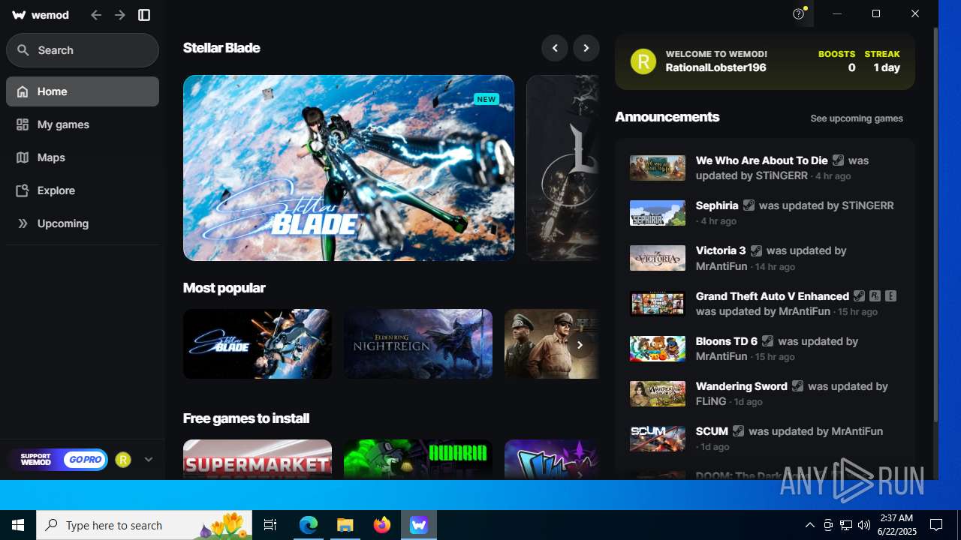Open the Bloons TD 6 announcement
Viewport: 961px width, 540px height.
pyautogui.click(x=765, y=348)
